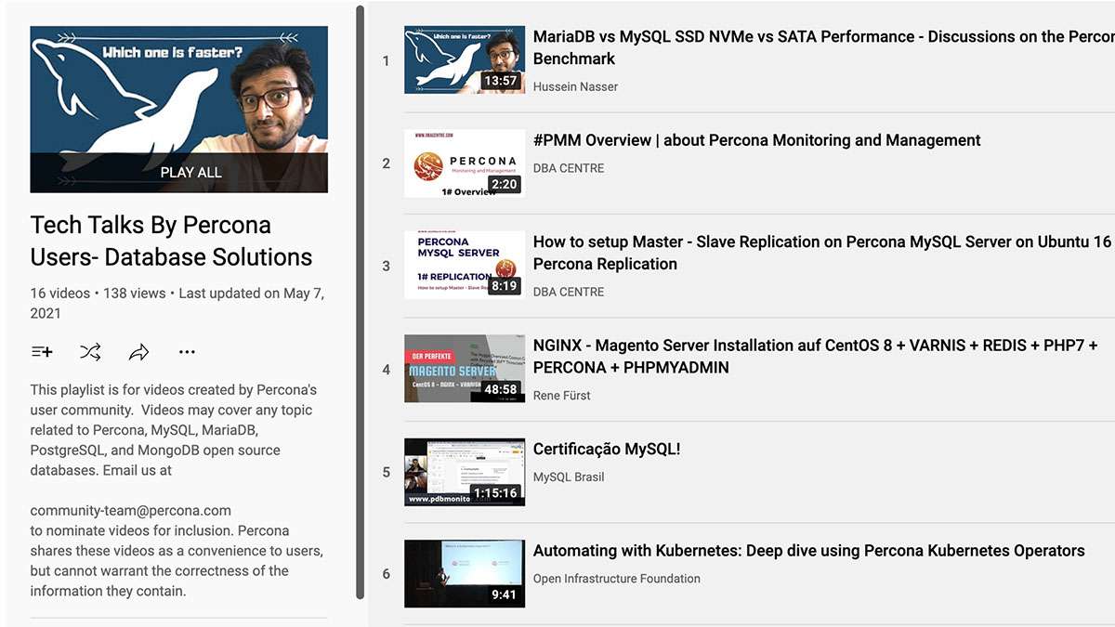Open the NGINX - Magento Server Installation video

(x=816, y=356)
